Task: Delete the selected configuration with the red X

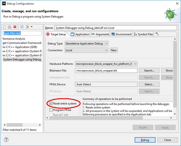Action: click(x=15, y=27)
